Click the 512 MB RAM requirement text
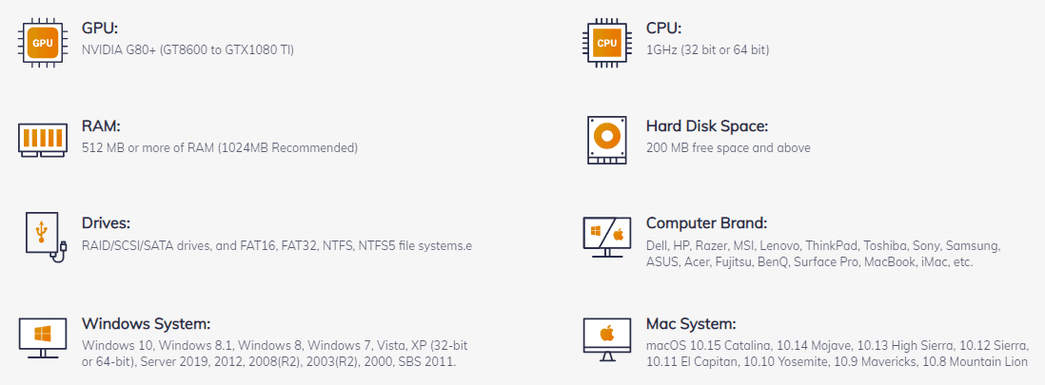 [x=219, y=147]
